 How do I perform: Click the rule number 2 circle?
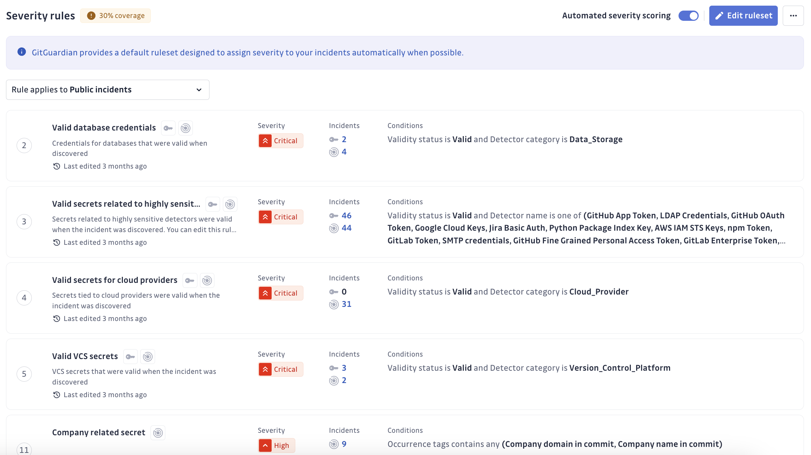[24, 145]
